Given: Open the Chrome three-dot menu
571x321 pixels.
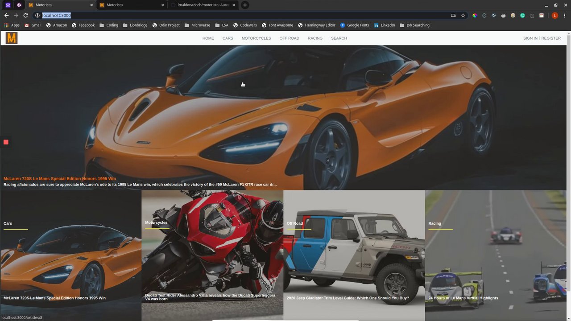Looking at the screenshot, I should 565,15.
